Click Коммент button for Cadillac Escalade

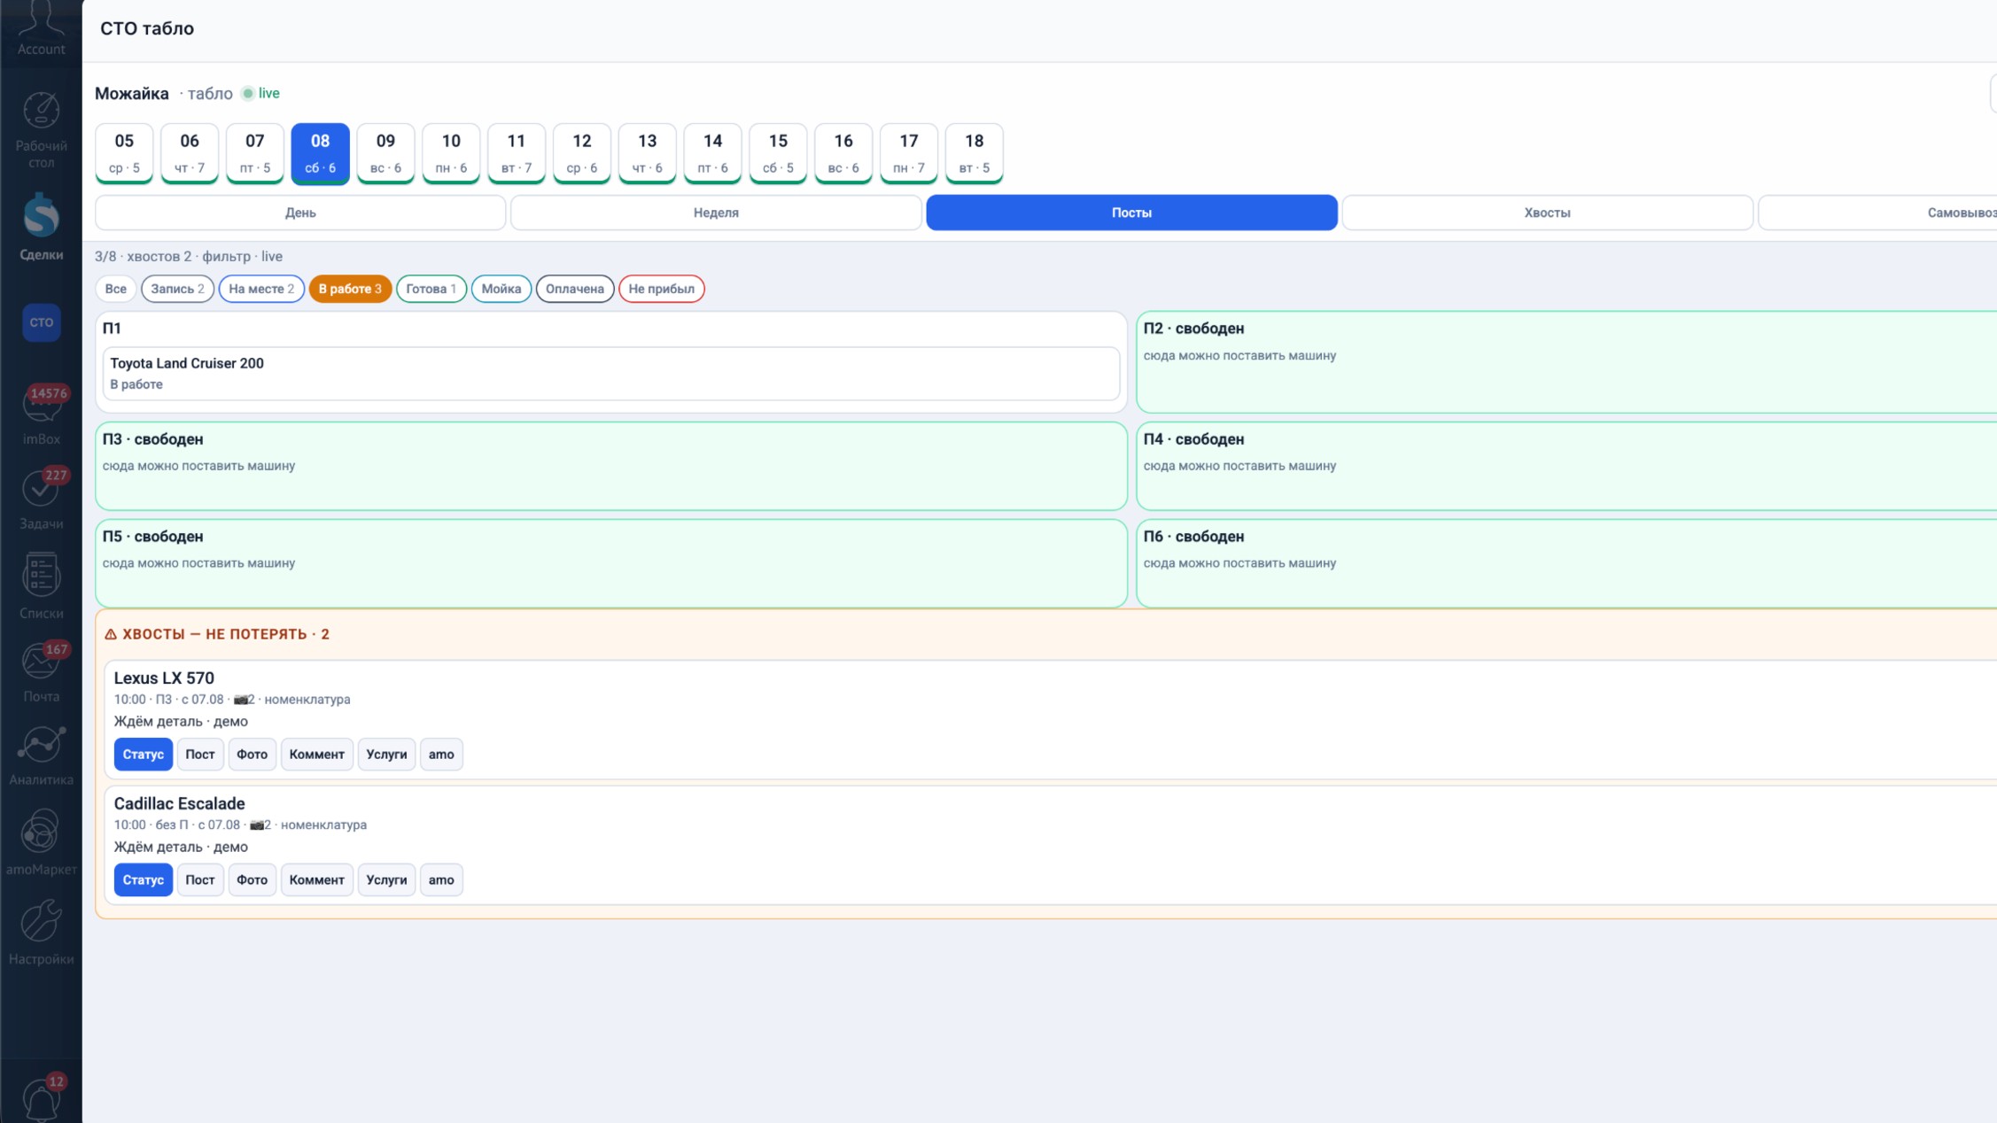point(317,880)
